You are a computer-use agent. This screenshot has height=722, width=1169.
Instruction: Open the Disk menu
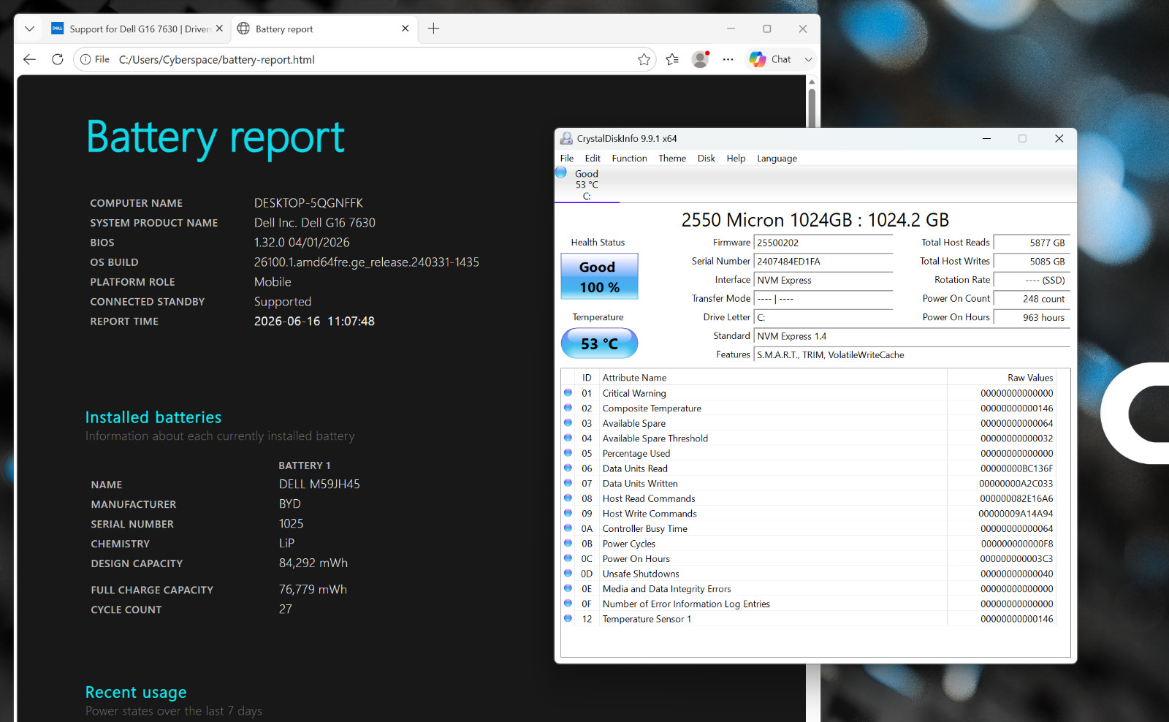(x=706, y=159)
